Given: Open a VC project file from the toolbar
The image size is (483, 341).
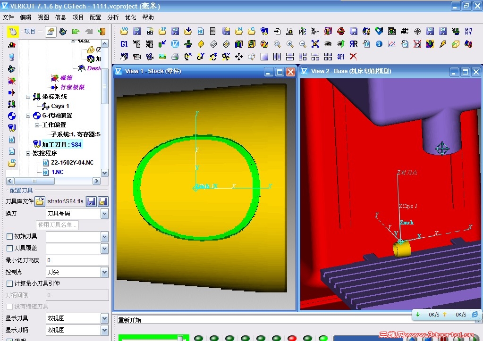Looking at the screenshot, I should [125, 31].
